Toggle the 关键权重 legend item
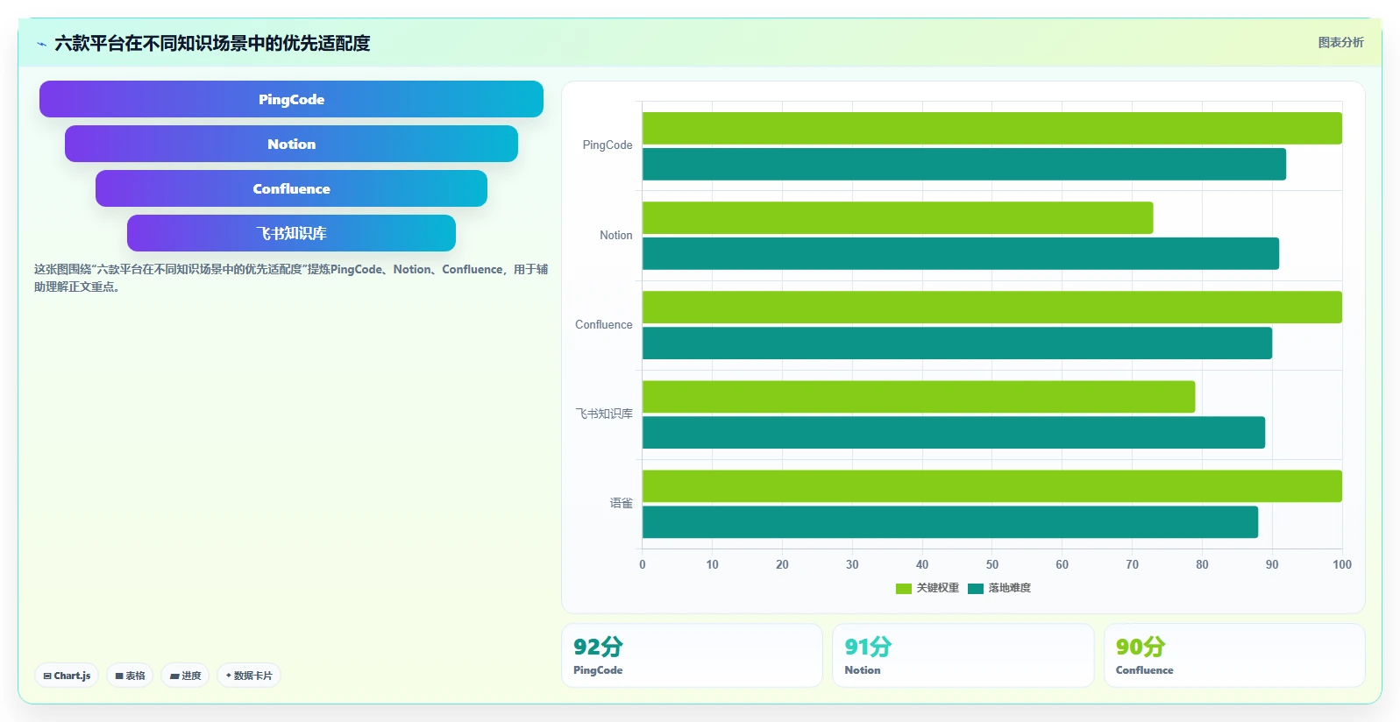The width and height of the screenshot is (1400, 722). click(927, 588)
